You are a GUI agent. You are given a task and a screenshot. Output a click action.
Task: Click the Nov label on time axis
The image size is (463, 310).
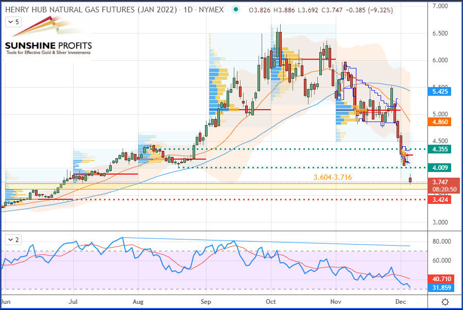pyautogui.click(x=336, y=302)
